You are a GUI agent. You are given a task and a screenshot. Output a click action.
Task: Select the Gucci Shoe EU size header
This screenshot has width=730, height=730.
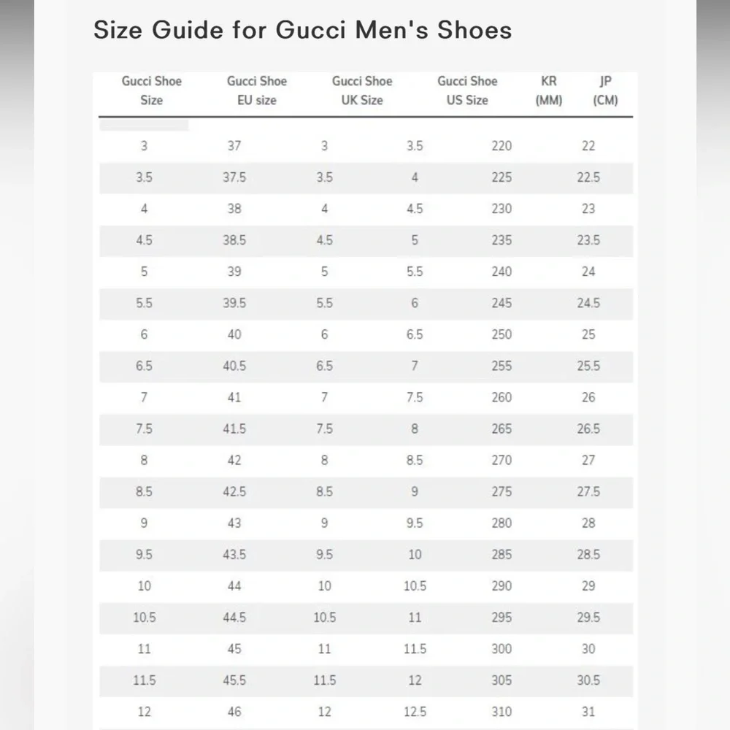tap(257, 91)
